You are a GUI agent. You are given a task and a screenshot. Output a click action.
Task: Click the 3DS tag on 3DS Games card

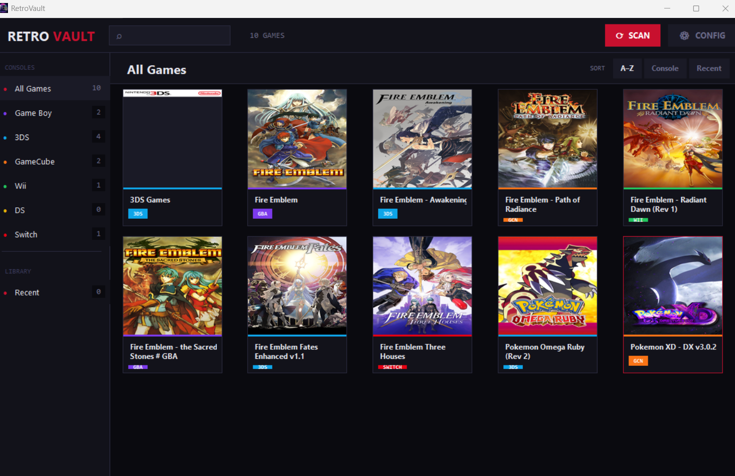pyautogui.click(x=138, y=214)
